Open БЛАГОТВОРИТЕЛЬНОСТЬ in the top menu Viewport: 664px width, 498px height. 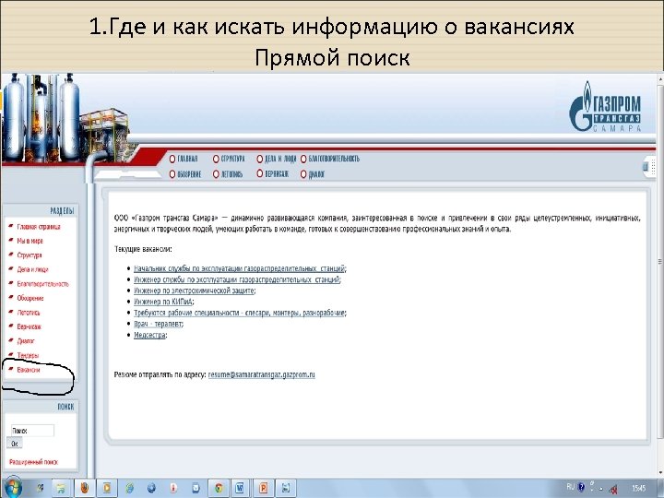(330, 159)
